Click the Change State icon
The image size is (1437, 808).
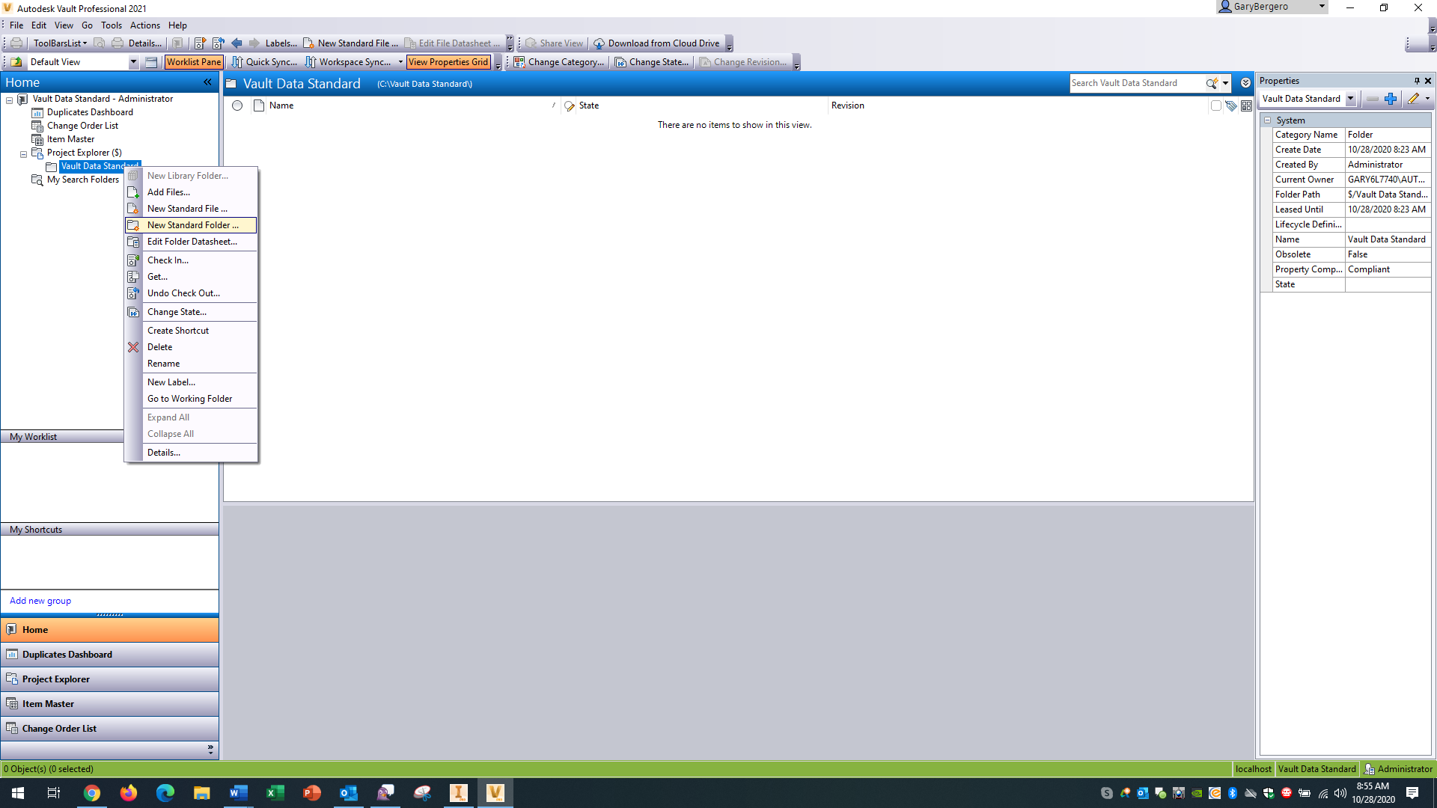(620, 62)
